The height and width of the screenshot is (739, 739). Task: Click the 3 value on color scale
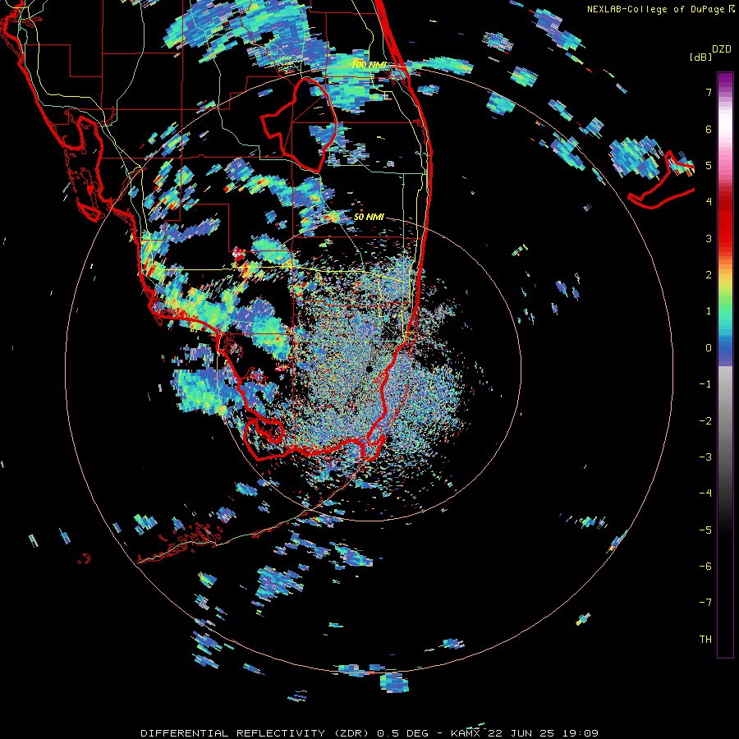pyautogui.click(x=709, y=238)
